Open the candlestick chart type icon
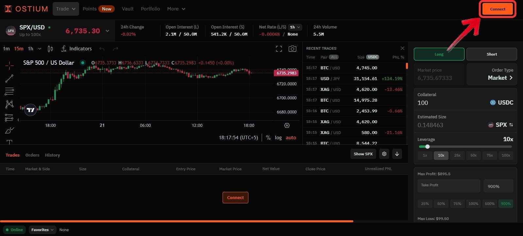The height and width of the screenshot is (236, 523). [50, 49]
